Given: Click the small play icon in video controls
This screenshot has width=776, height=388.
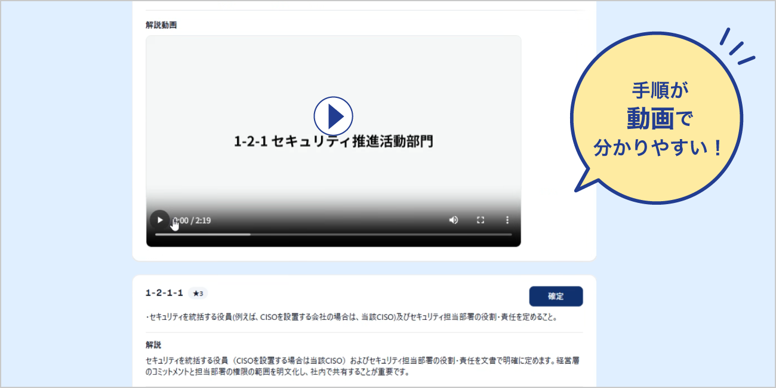Looking at the screenshot, I should pos(159,220).
